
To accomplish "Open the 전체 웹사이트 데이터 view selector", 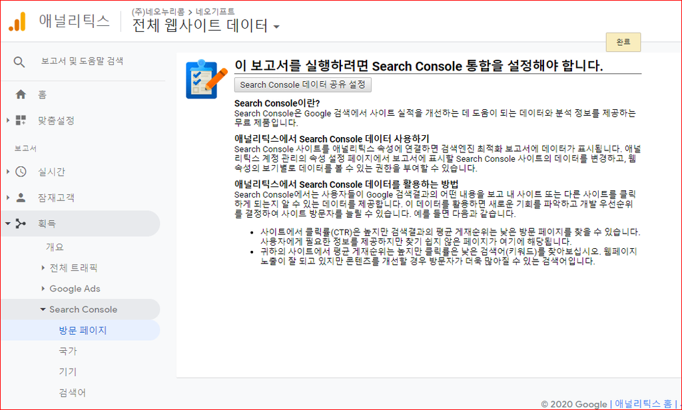I will 206,26.
